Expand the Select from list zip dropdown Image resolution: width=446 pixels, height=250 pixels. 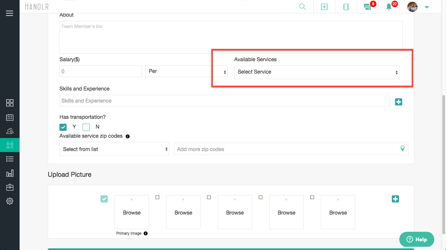pos(114,149)
